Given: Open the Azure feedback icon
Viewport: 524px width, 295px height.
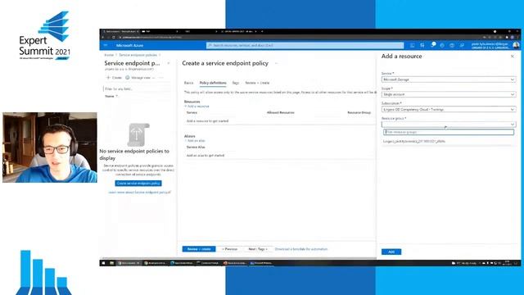Looking at the screenshot, I should (462, 45).
